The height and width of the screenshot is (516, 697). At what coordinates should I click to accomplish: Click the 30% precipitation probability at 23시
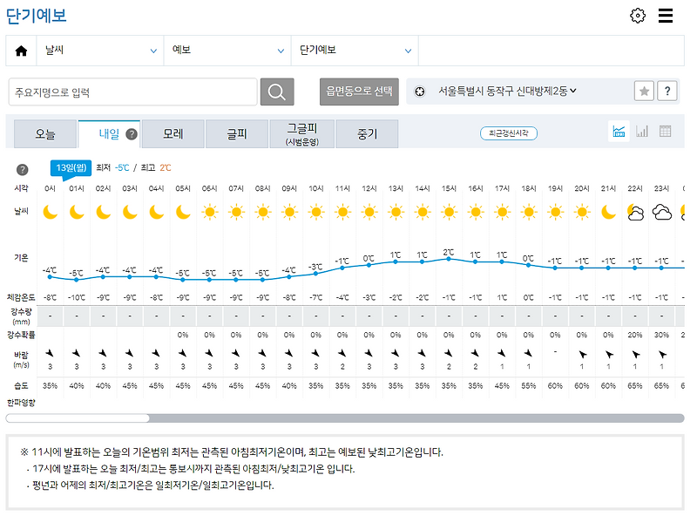[x=661, y=335]
